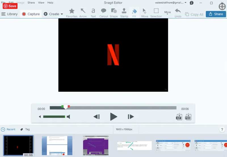Step forward one frame
227x157 pixels.
pyautogui.click(x=131, y=117)
